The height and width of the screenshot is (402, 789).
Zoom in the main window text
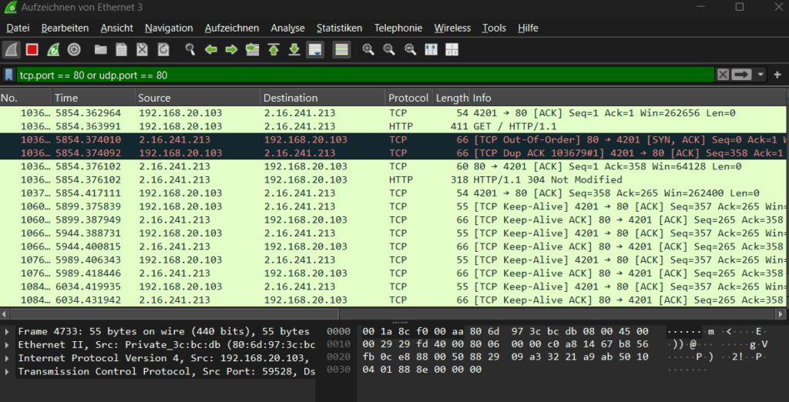pyautogui.click(x=368, y=50)
